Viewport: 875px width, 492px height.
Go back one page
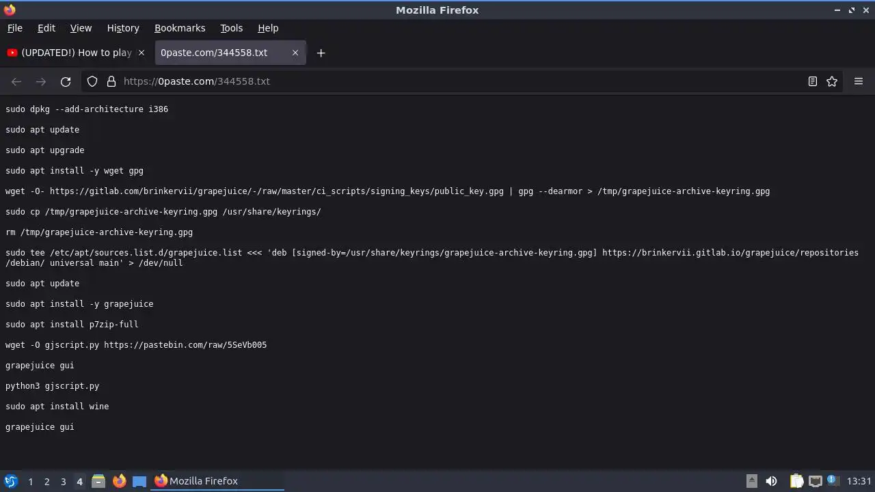point(16,81)
